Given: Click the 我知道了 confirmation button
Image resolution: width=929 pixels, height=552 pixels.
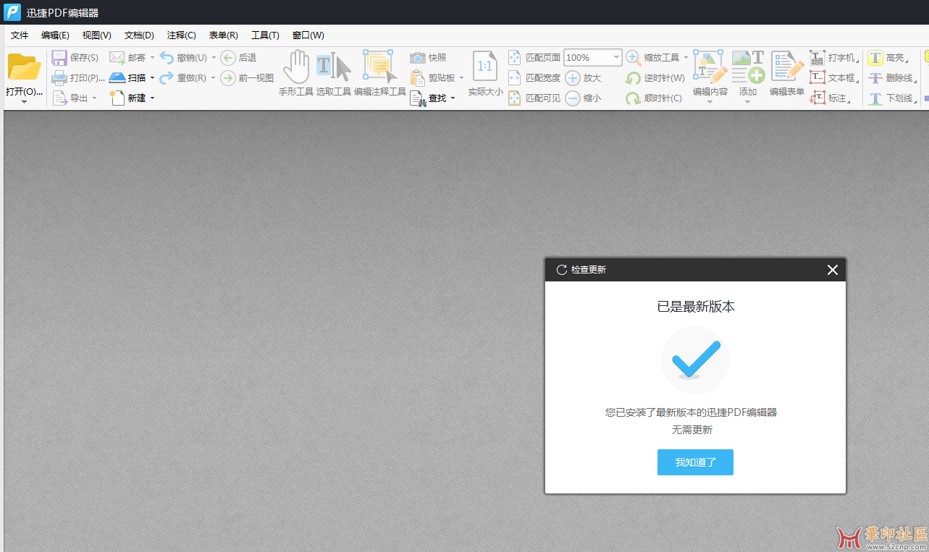Looking at the screenshot, I should click(x=695, y=462).
